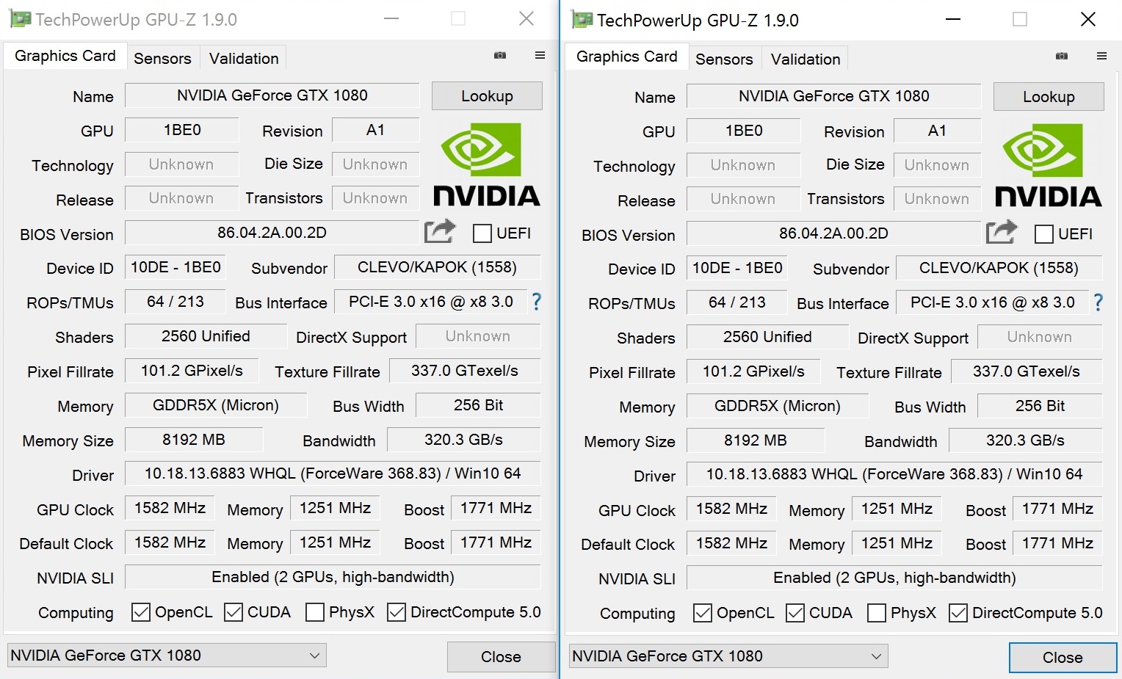The width and height of the screenshot is (1122, 679).
Task: Click GPU-Z app icon in left title bar
Action: (x=21, y=19)
